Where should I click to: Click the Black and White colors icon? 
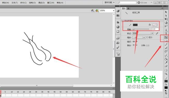[x=166, y=91]
